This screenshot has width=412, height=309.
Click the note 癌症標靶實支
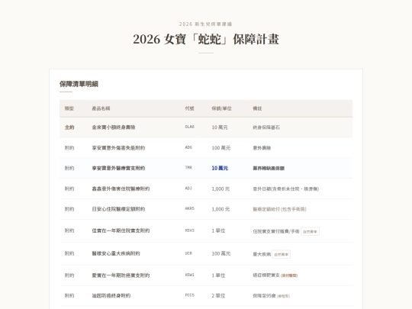coord(266,275)
